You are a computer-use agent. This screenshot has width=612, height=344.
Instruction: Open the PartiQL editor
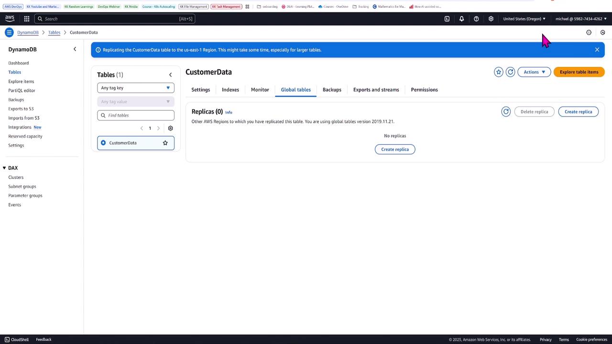click(x=22, y=90)
